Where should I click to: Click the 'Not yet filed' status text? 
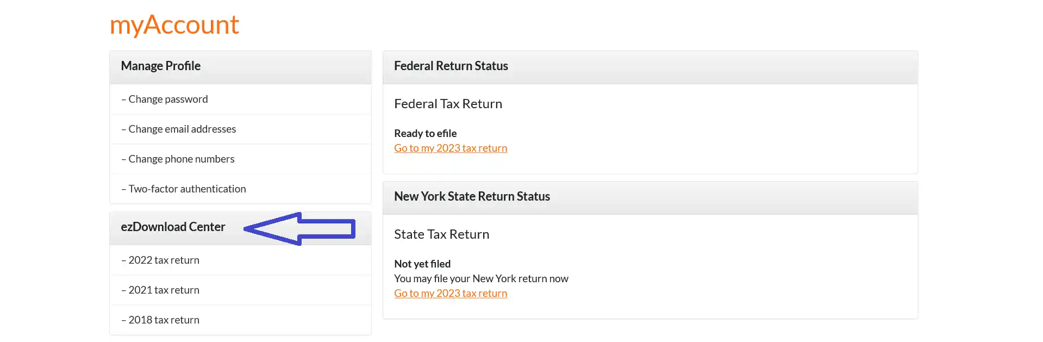coord(422,264)
